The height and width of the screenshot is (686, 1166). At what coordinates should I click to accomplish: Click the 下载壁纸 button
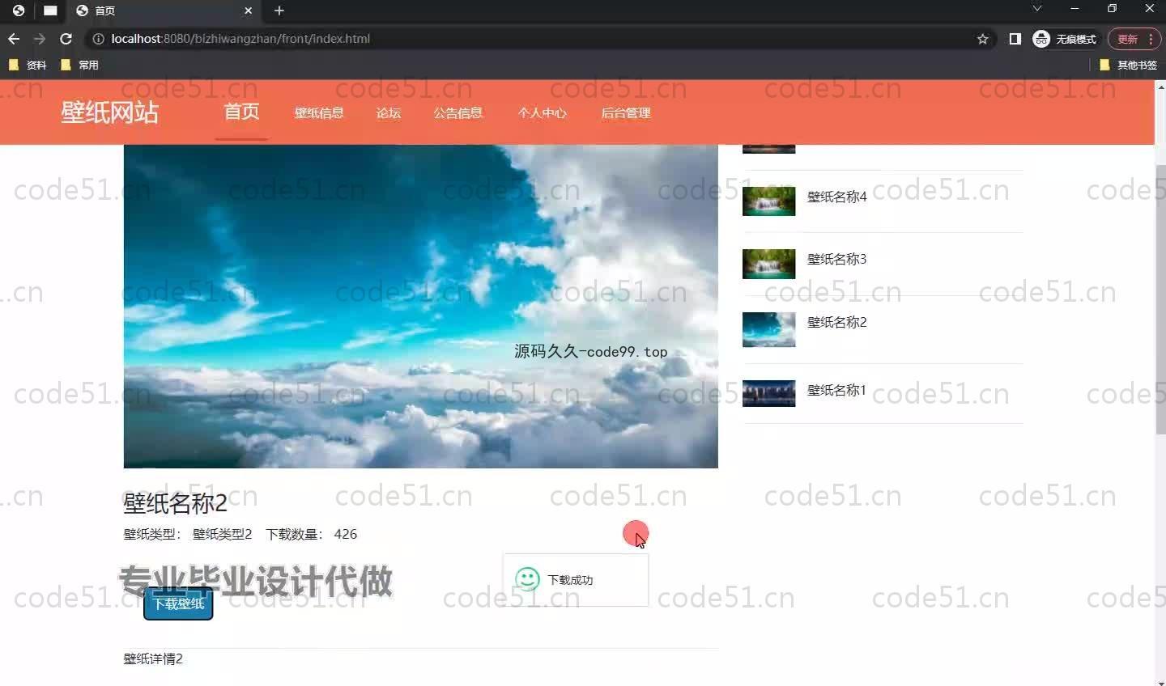[x=178, y=604]
